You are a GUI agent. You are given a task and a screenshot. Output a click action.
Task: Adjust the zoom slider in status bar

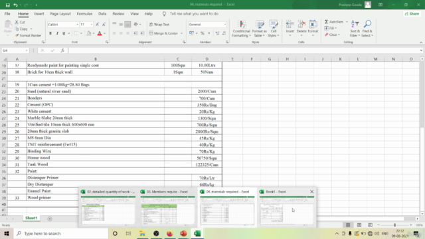(394, 225)
